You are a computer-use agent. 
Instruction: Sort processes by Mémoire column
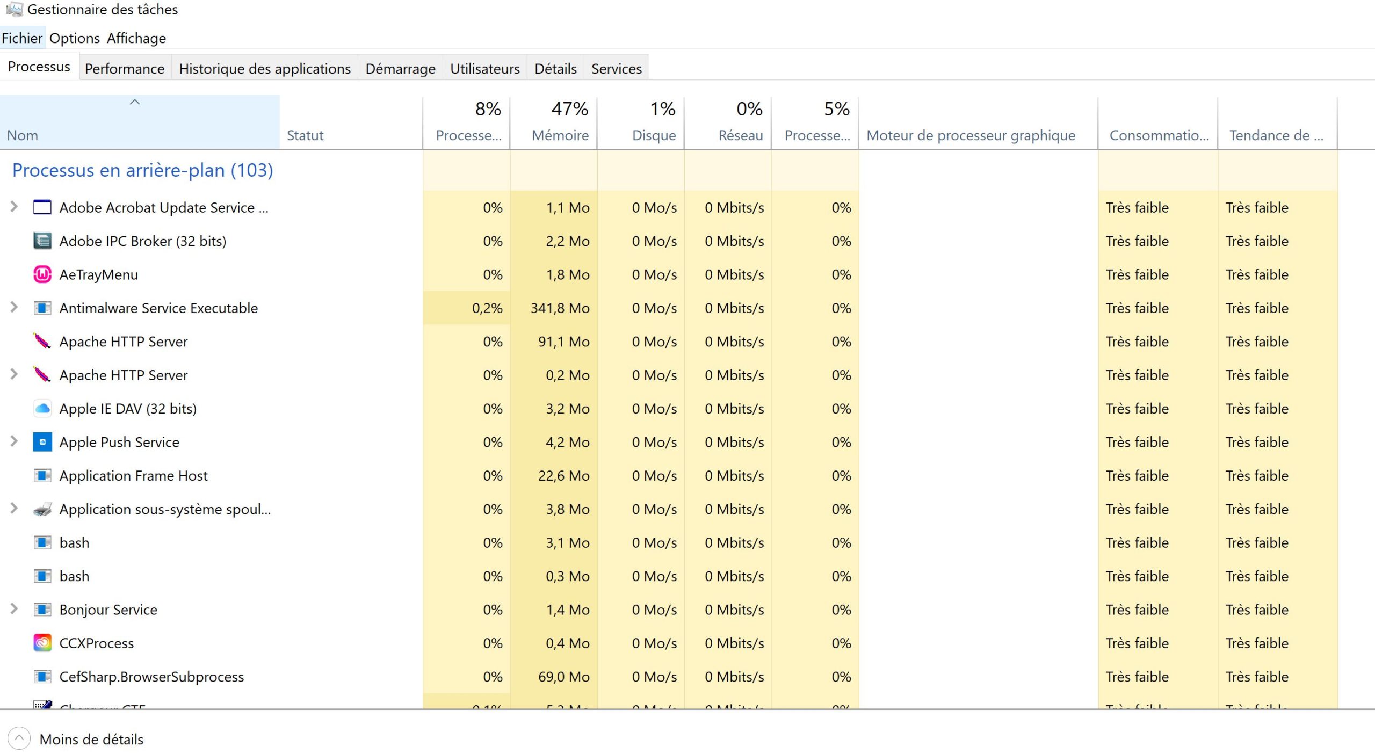(x=560, y=135)
